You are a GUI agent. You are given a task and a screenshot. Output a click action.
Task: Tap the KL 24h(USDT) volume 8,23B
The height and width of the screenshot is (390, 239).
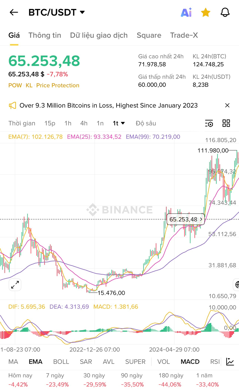pyautogui.click(x=201, y=85)
